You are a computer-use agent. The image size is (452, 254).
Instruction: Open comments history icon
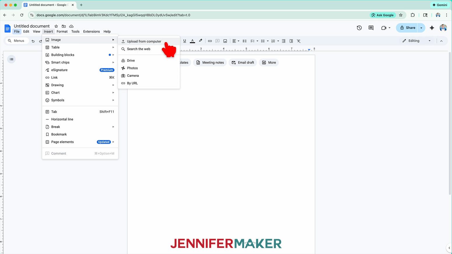pyautogui.click(x=371, y=28)
